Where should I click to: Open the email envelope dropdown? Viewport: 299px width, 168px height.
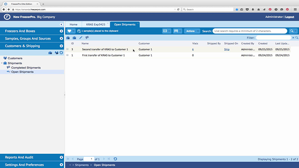click(x=167, y=31)
